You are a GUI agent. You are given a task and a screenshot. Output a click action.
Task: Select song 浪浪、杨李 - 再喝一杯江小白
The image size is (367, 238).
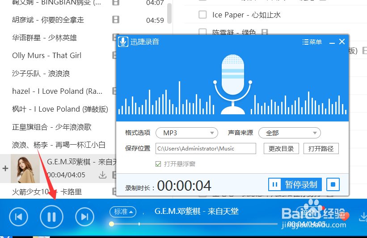tap(59, 145)
